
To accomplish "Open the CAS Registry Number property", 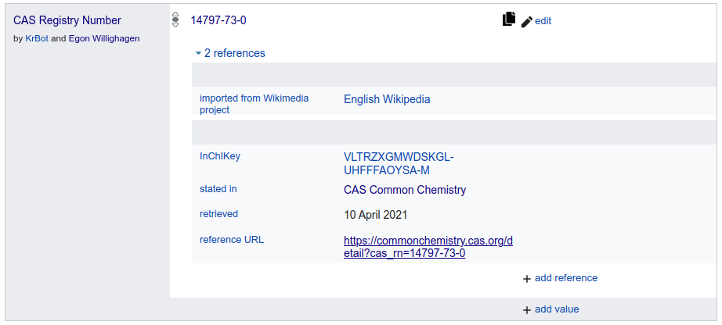I will point(67,20).
